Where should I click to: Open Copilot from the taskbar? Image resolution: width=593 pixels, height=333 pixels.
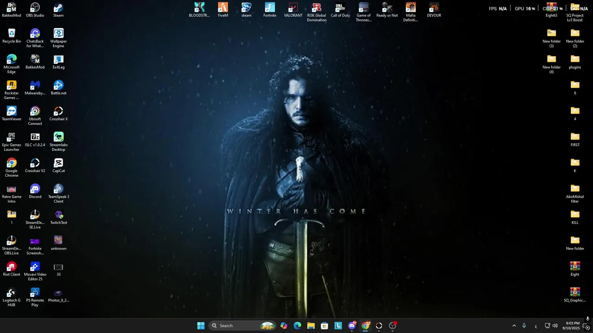tap(284, 326)
